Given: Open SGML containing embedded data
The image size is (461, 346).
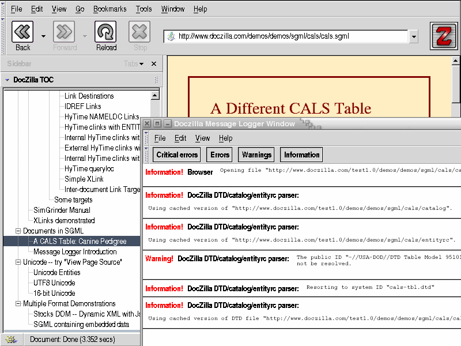Looking at the screenshot, I should coord(81,324).
